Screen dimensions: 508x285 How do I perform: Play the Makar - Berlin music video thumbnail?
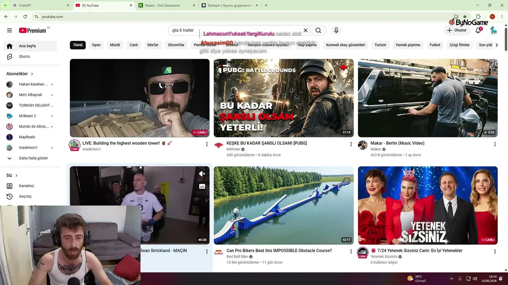[x=428, y=98]
